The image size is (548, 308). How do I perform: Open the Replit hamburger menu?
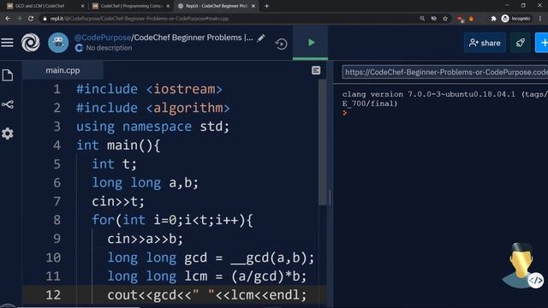7,43
